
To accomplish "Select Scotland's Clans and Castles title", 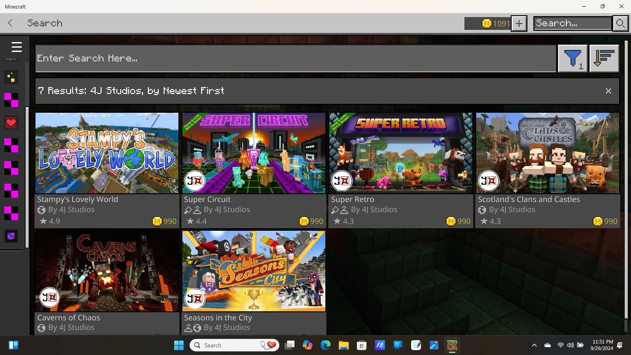I will [528, 199].
